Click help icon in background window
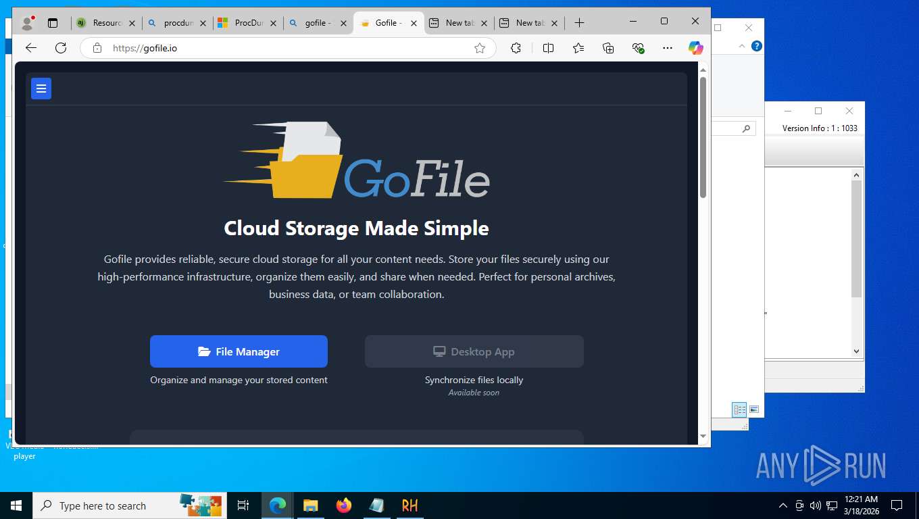Image resolution: width=919 pixels, height=519 pixels. coord(757,46)
